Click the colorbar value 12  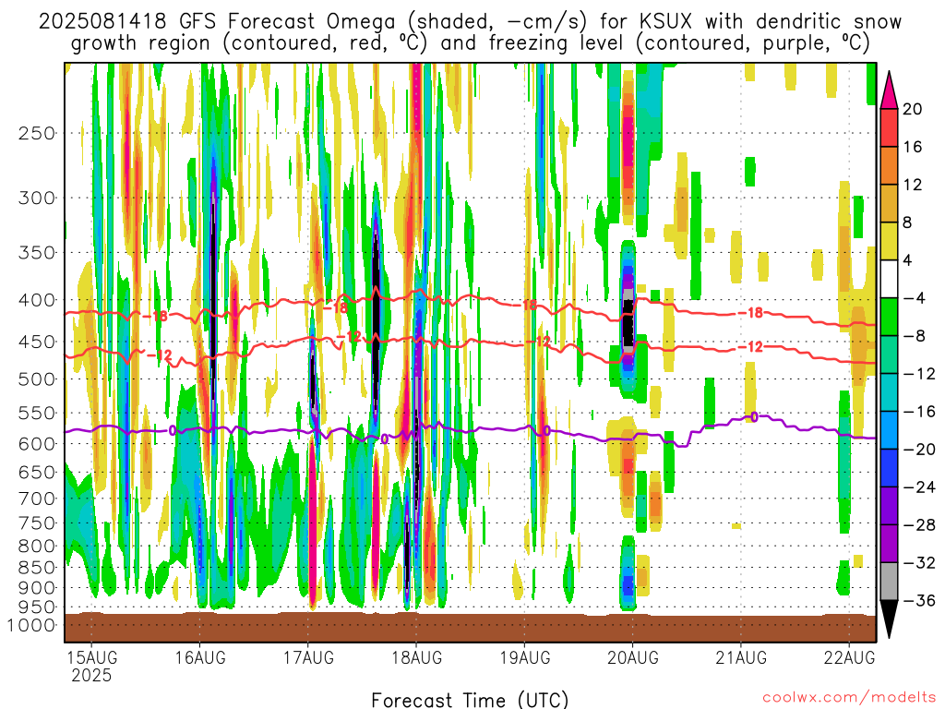point(913,185)
